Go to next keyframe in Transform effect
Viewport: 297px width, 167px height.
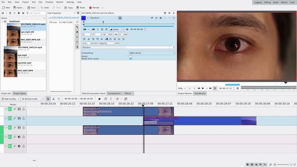93,29
